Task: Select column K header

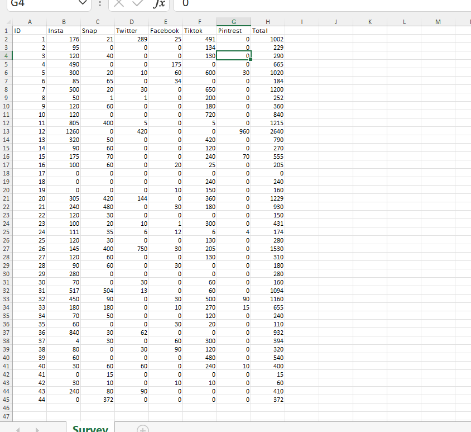Action: click(x=370, y=22)
